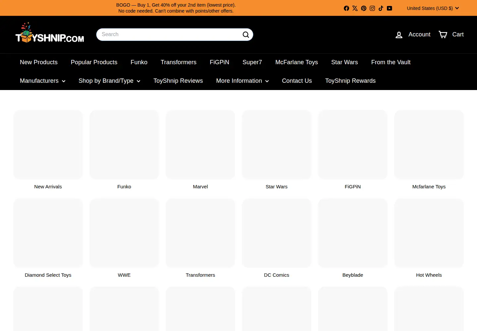Click the BOGO promotion announcement text

pos(176,8)
